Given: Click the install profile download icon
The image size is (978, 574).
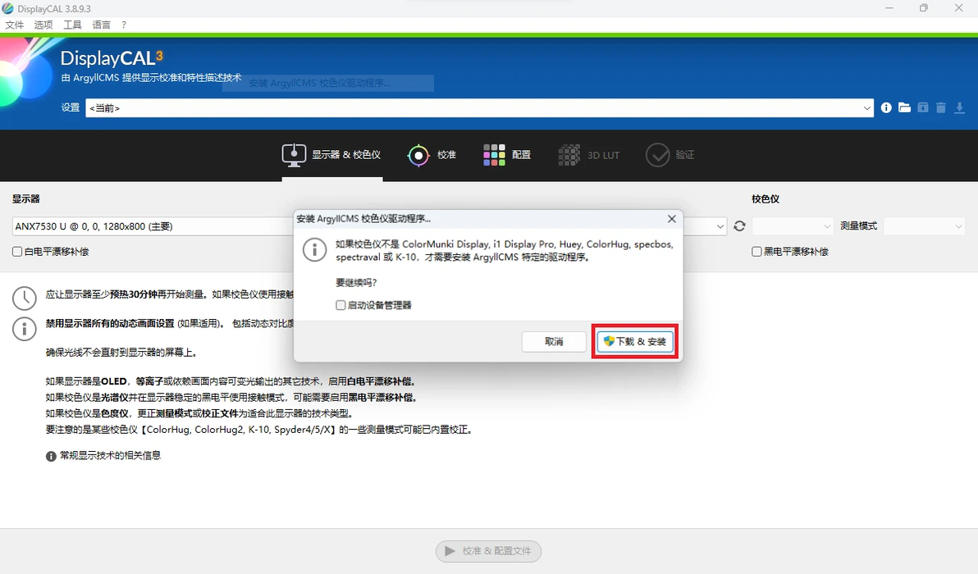Looking at the screenshot, I should (960, 107).
